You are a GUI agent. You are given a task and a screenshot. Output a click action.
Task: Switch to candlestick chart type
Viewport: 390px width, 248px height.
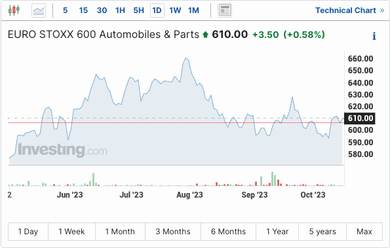point(14,10)
